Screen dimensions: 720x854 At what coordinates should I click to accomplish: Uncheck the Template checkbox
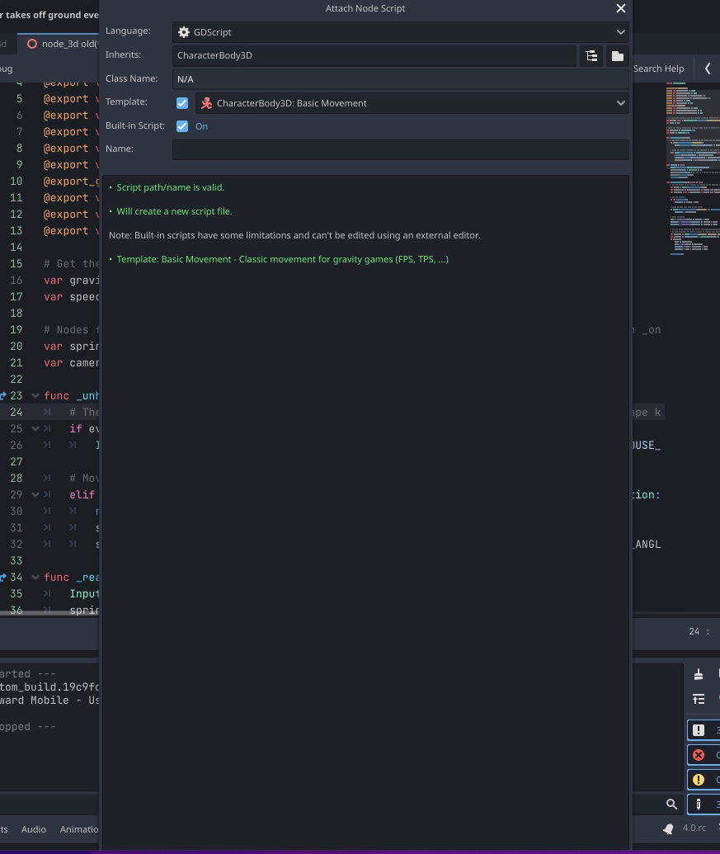tap(182, 102)
